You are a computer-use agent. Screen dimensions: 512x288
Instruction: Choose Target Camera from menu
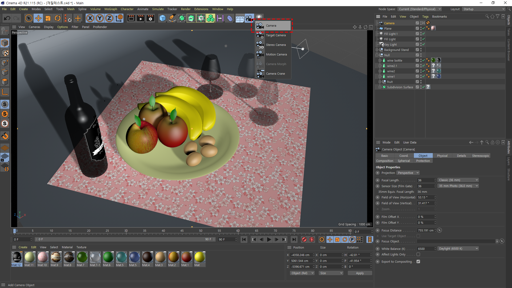point(276,35)
